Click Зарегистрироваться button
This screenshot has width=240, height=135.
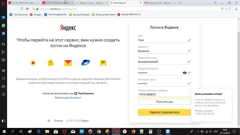(164, 112)
